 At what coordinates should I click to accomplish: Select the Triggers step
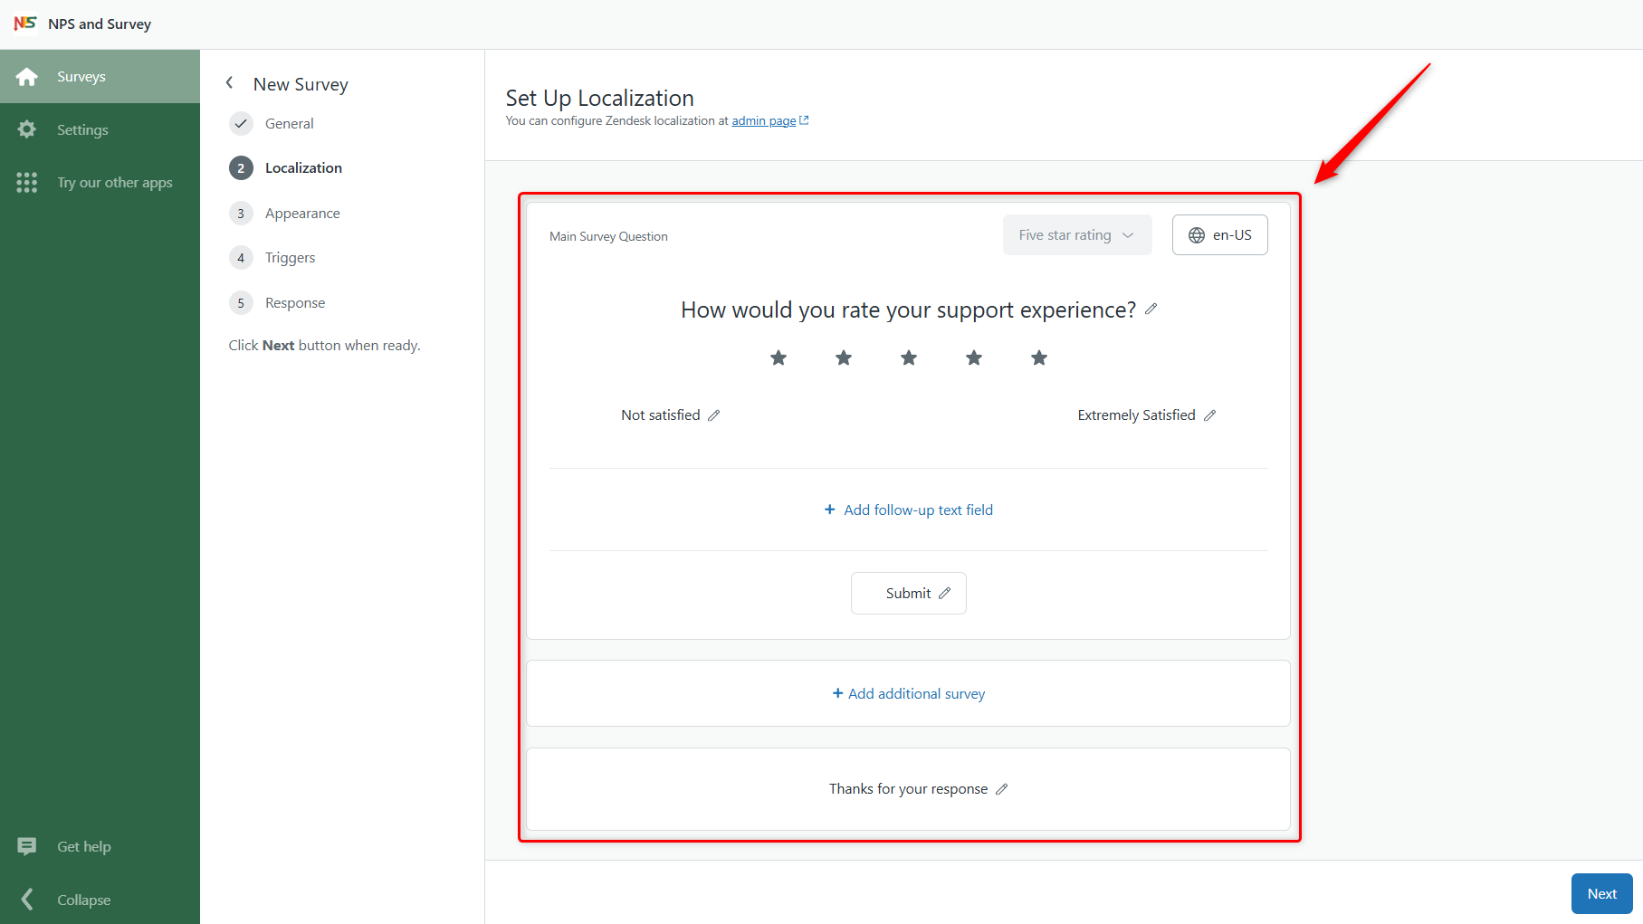[289, 257]
